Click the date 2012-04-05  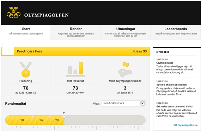162,60
